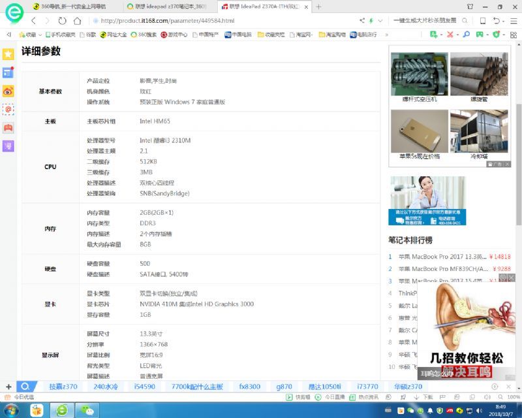Expand the address bar dropdown chevron
Screen dimensions: 522x418
pos(380,21)
